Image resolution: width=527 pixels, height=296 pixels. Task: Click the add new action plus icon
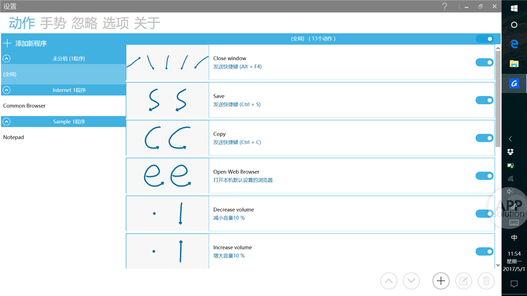pos(441,281)
